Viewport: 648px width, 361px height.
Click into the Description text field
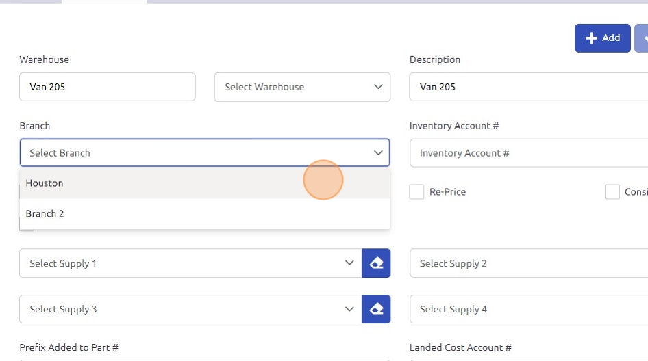[527, 87]
